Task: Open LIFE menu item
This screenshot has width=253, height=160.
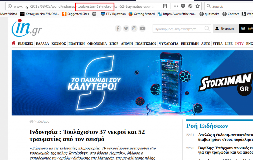Action: tap(229, 44)
